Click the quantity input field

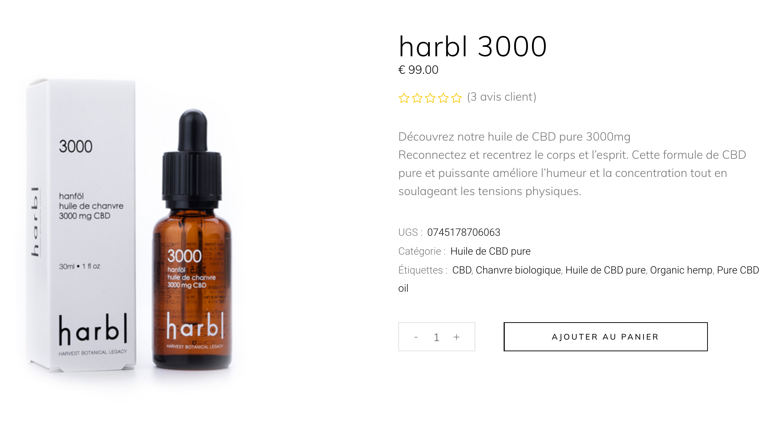point(436,337)
